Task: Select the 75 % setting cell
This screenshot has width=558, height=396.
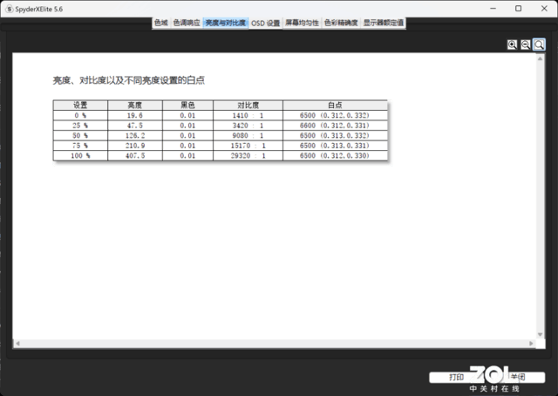Action: tap(80, 146)
